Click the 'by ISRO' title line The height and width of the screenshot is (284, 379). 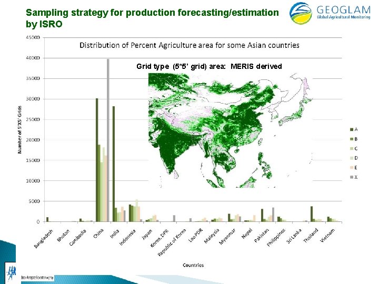click(44, 24)
